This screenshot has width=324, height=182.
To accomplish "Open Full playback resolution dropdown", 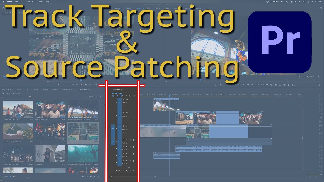I will point(301,77).
